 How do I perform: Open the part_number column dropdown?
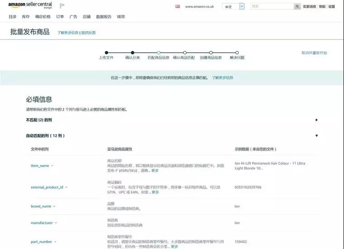pos(43,242)
